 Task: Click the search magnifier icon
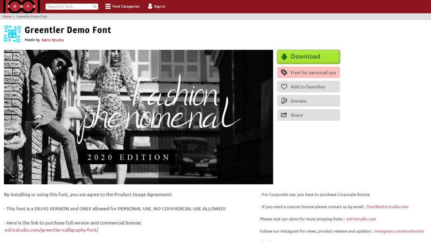[95, 6]
